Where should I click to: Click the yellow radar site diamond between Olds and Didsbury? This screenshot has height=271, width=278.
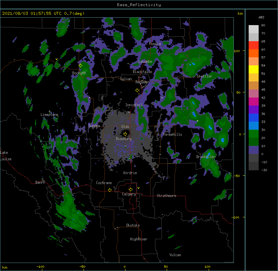pos(125,134)
